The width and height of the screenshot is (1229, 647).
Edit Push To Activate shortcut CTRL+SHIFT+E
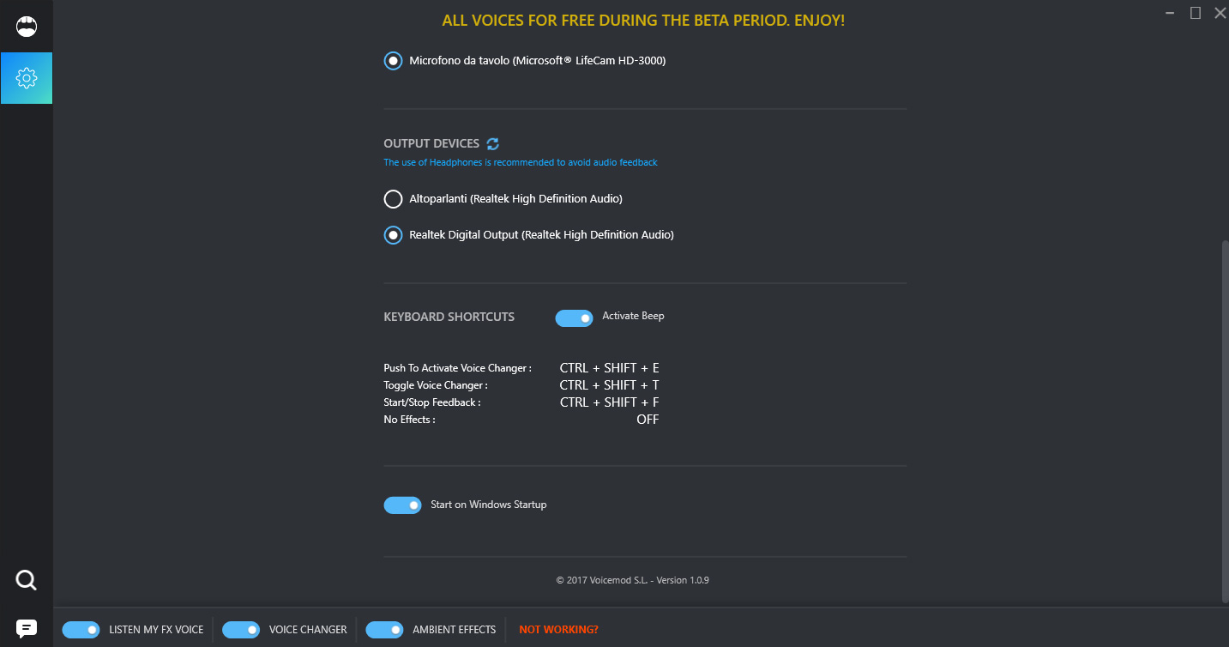click(x=609, y=368)
